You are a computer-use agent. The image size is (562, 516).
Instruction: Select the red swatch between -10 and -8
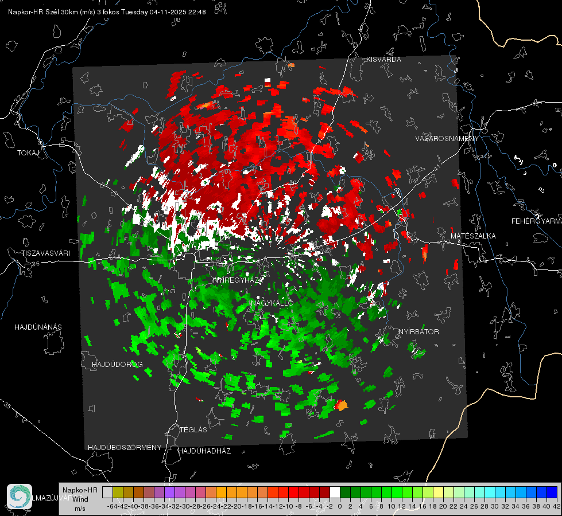click(x=293, y=492)
